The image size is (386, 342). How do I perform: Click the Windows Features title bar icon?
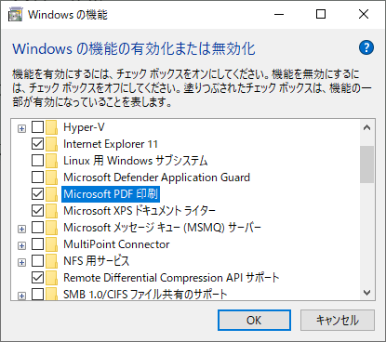click(x=15, y=15)
